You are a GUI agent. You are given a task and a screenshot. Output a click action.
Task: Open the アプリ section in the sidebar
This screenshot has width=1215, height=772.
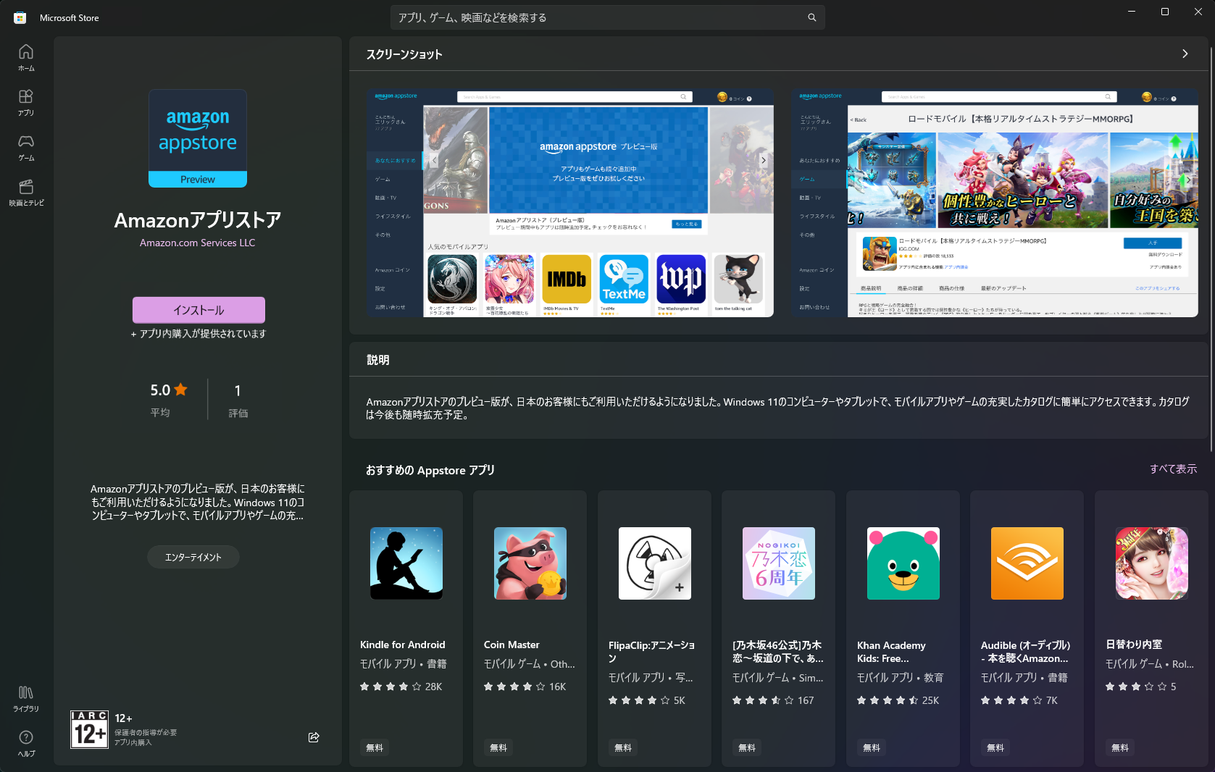coord(25,103)
